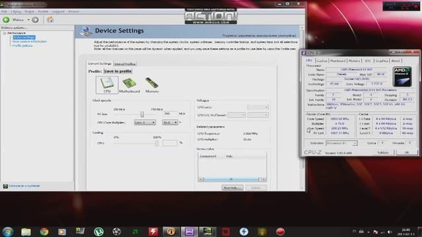Open the uTorrent taskbar icon
The width and height of the screenshot is (422, 237).
(98, 232)
